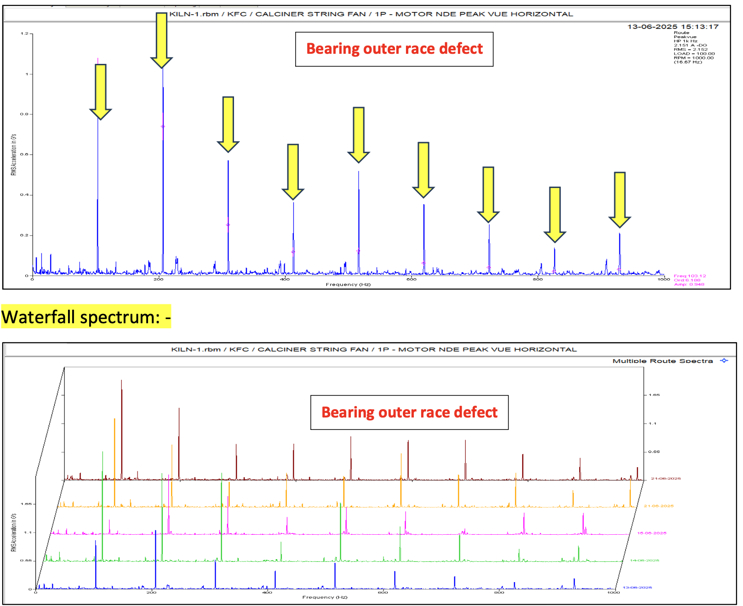This screenshot has height=606, width=743.
Task: Click the dark red top waterfall trace date label
Action: tap(666, 479)
